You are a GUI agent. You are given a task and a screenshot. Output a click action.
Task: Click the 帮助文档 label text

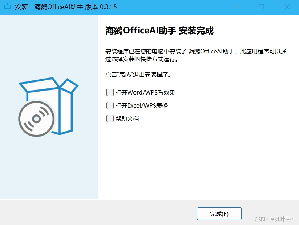point(128,118)
